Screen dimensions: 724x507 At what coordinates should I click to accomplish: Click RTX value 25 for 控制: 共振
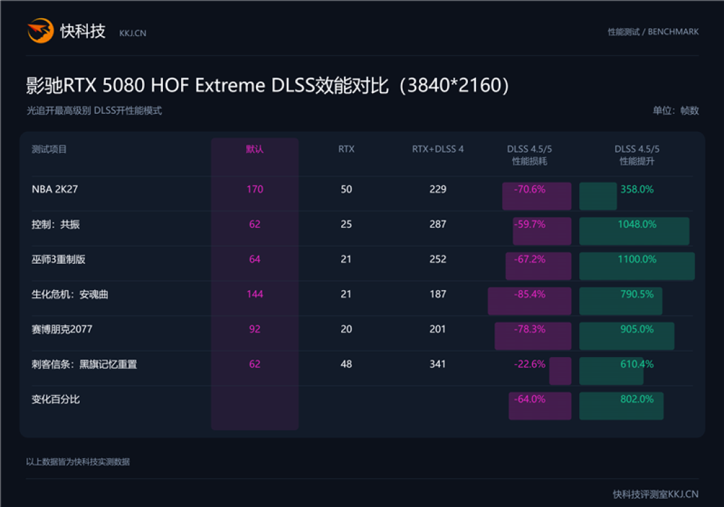(347, 224)
